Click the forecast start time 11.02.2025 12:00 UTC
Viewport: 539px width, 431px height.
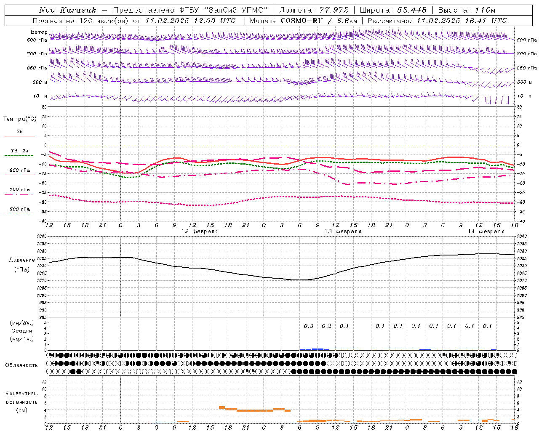coord(190,21)
